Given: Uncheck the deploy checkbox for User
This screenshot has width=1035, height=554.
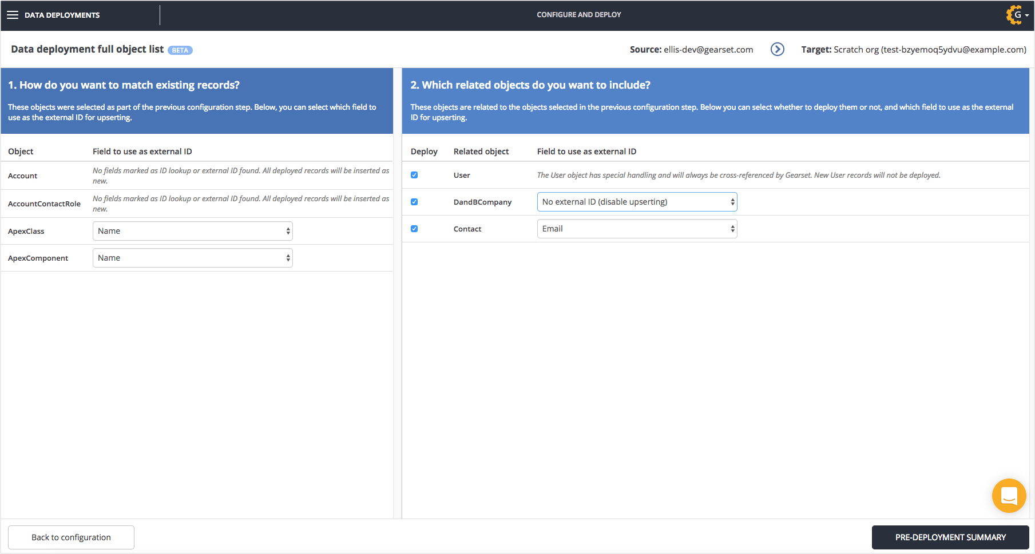Looking at the screenshot, I should (414, 175).
